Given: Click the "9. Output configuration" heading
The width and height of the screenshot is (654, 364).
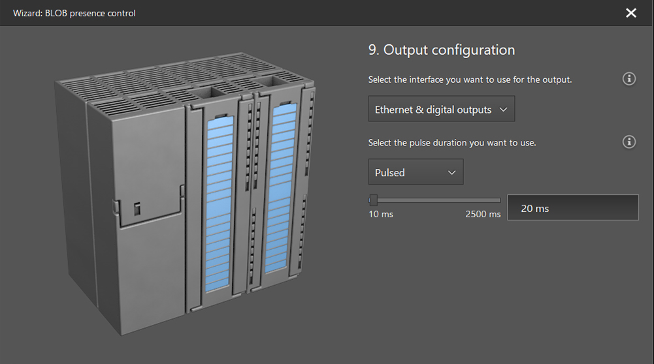Looking at the screenshot, I should point(442,50).
